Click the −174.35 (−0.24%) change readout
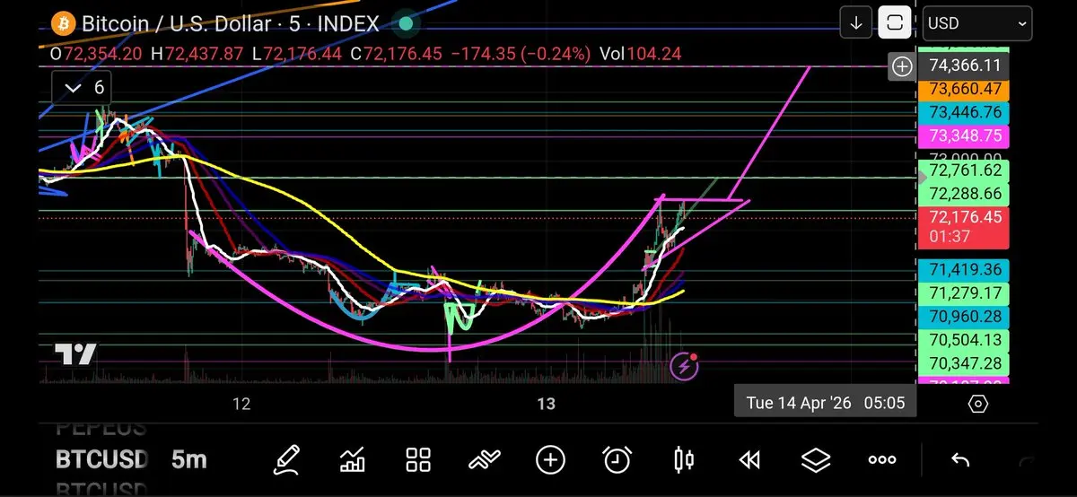Viewport: 1077px width, 497px height. click(521, 54)
